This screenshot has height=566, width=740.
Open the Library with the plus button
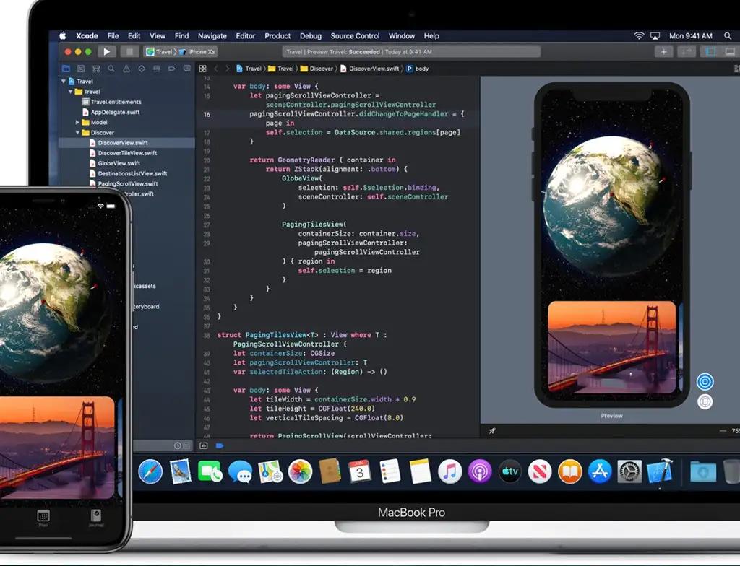(x=663, y=52)
